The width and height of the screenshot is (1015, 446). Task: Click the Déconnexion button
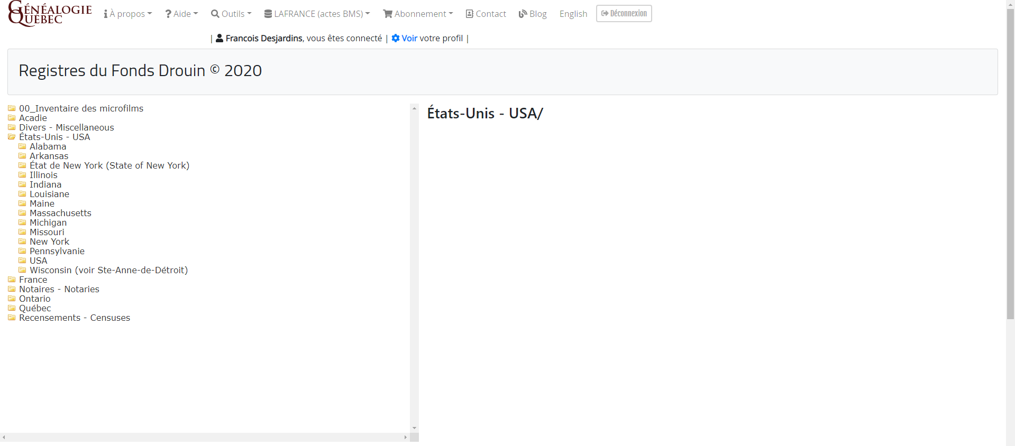(x=624, y=13)
